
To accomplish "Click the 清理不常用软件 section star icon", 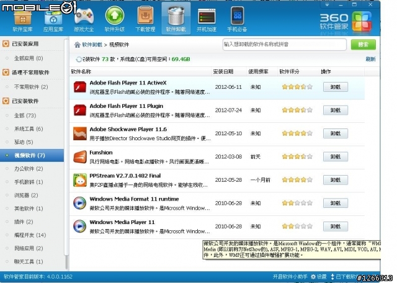I will 6,73.
